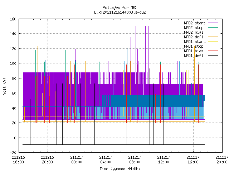Click the NPD2 bias light blue legend line
The image size is (229, 172).
(213, 32)
